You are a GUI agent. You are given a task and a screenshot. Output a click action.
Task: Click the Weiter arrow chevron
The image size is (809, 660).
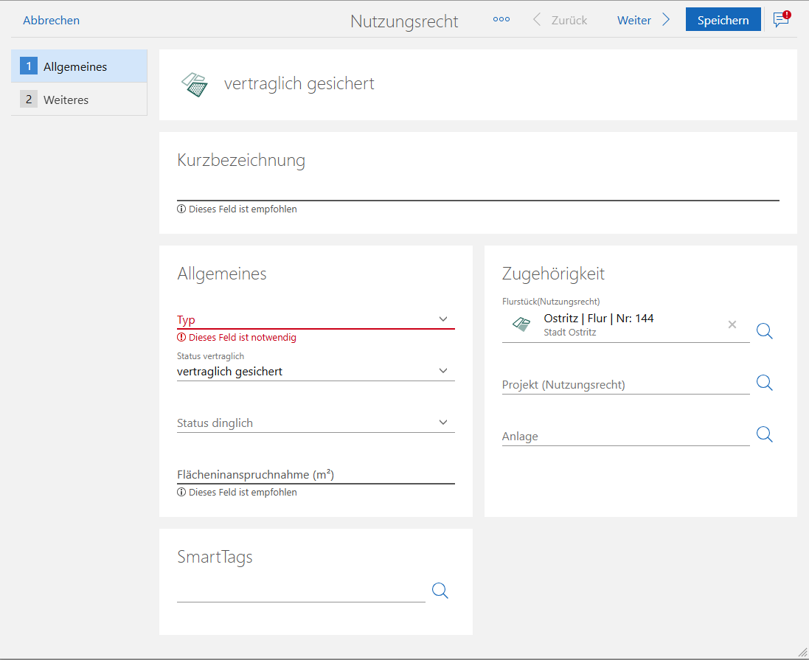point(666,20)
